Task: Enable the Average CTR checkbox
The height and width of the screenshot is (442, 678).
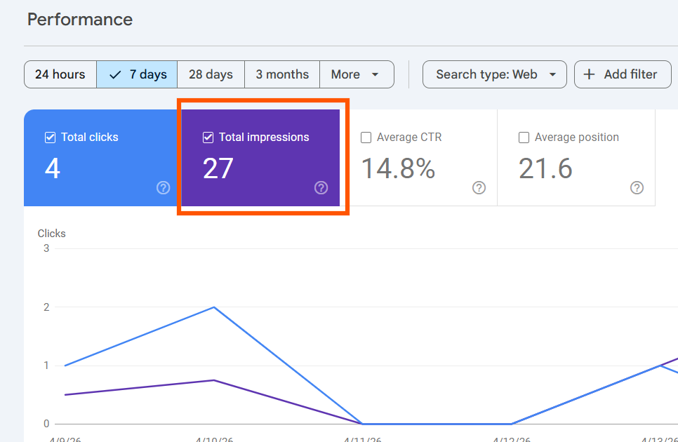Action: pyautogui.click(x=366, y=137)
